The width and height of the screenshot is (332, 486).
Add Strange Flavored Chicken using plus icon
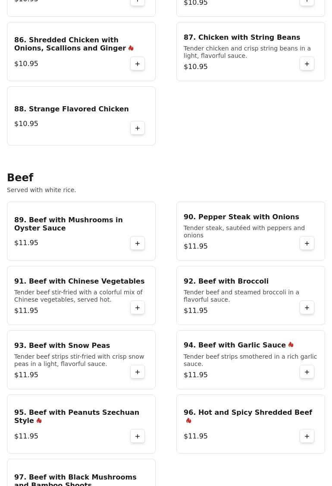click(x=138, y=128)
